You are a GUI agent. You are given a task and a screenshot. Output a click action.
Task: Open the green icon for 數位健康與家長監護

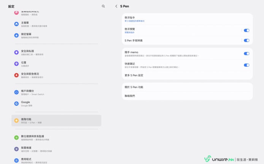(x=16, y=137)
